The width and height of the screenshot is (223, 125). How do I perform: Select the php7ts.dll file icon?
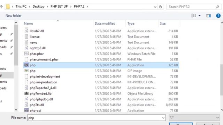pos(26,105)
